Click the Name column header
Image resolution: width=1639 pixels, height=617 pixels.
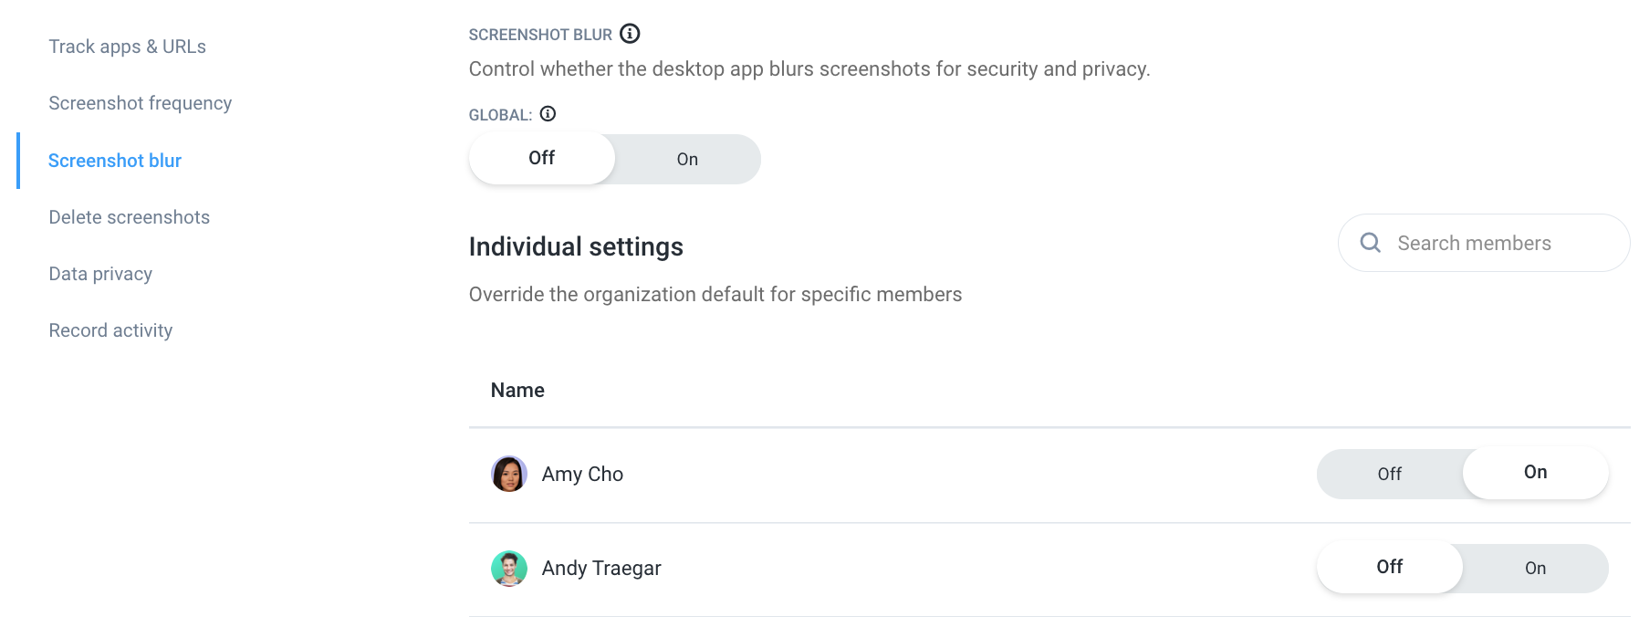point(517,390)
